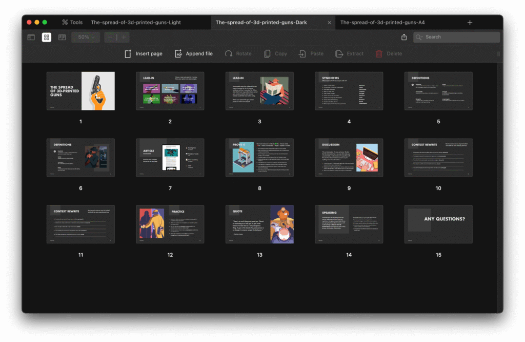
Task: Switch to the 3d-printed-guns-Light tab
Action: coord(135,23)
